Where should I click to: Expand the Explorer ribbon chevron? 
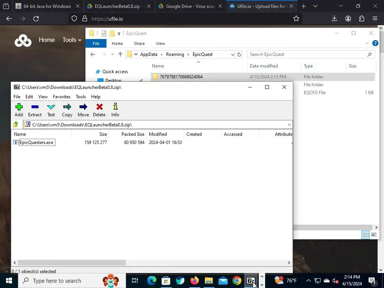[x=367, y=43]
